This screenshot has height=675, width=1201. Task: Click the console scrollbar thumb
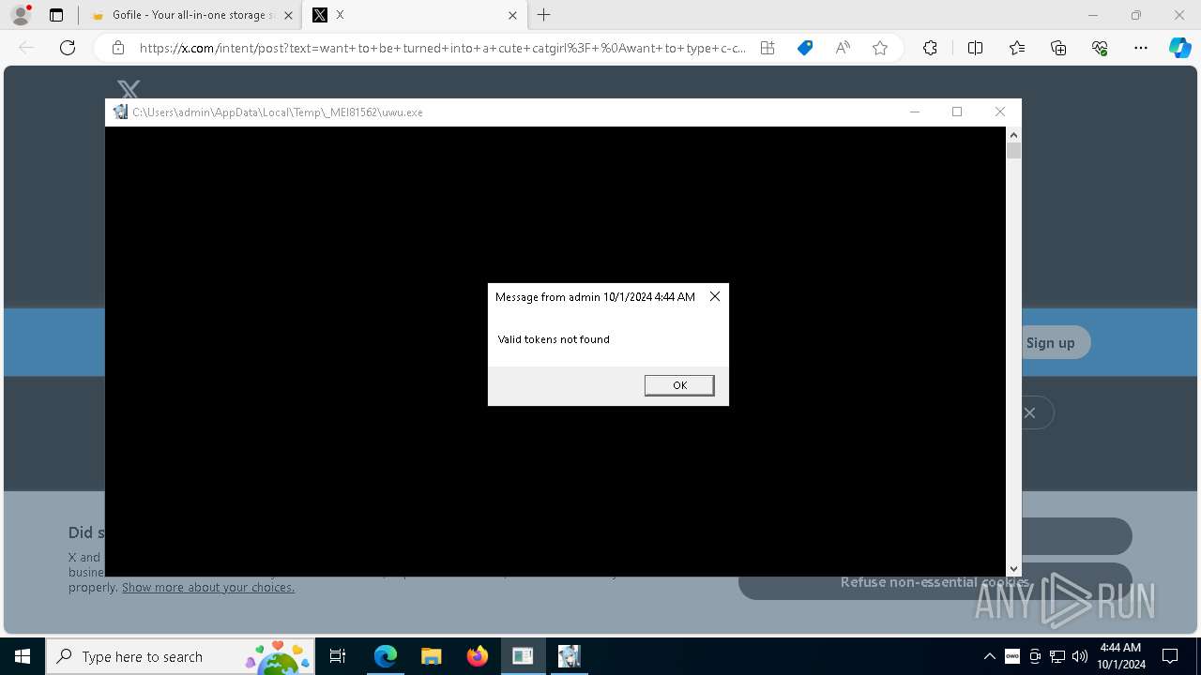point(1013,150)
